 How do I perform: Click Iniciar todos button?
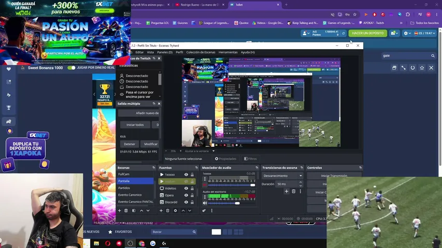[x=135, y=125]
